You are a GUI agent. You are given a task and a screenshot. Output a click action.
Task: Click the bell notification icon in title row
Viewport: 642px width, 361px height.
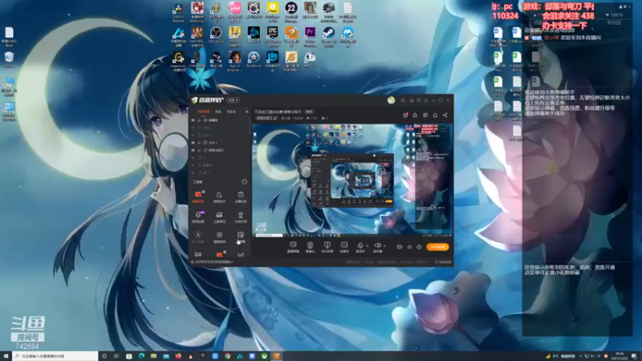435,115
